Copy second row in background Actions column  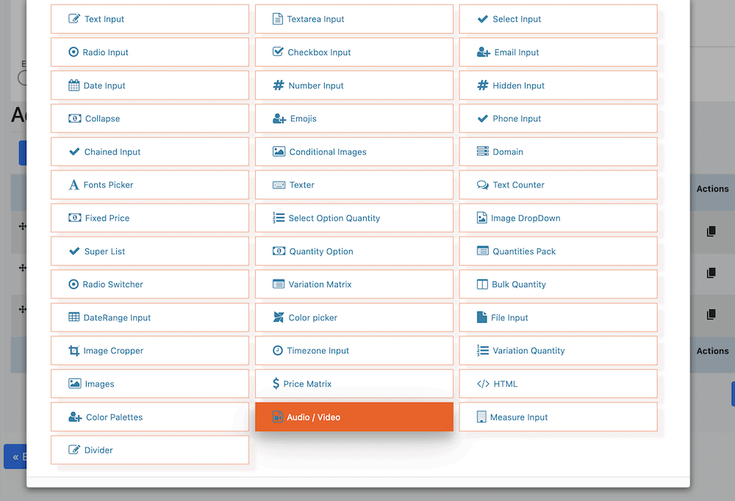pyautogui.click(x=711, y=273)
